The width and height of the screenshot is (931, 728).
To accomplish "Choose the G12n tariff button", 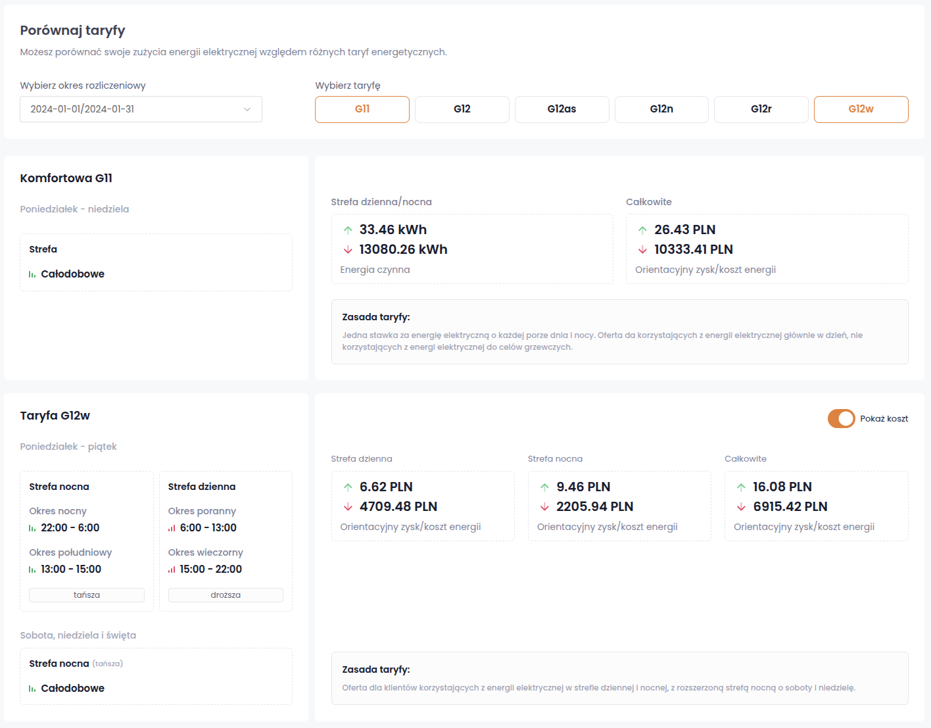I will point(661,109).
